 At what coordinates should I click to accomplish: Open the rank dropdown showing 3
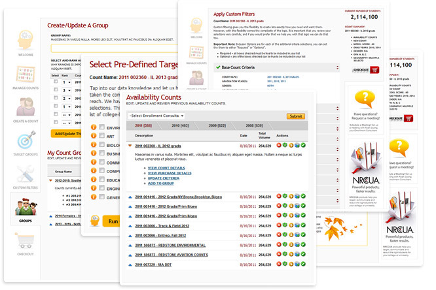click(x=67, y=90)
